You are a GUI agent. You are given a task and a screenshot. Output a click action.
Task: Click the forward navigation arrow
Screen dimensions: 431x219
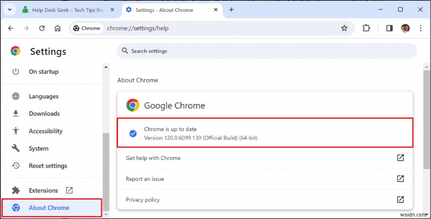click(x=26, y=29)
